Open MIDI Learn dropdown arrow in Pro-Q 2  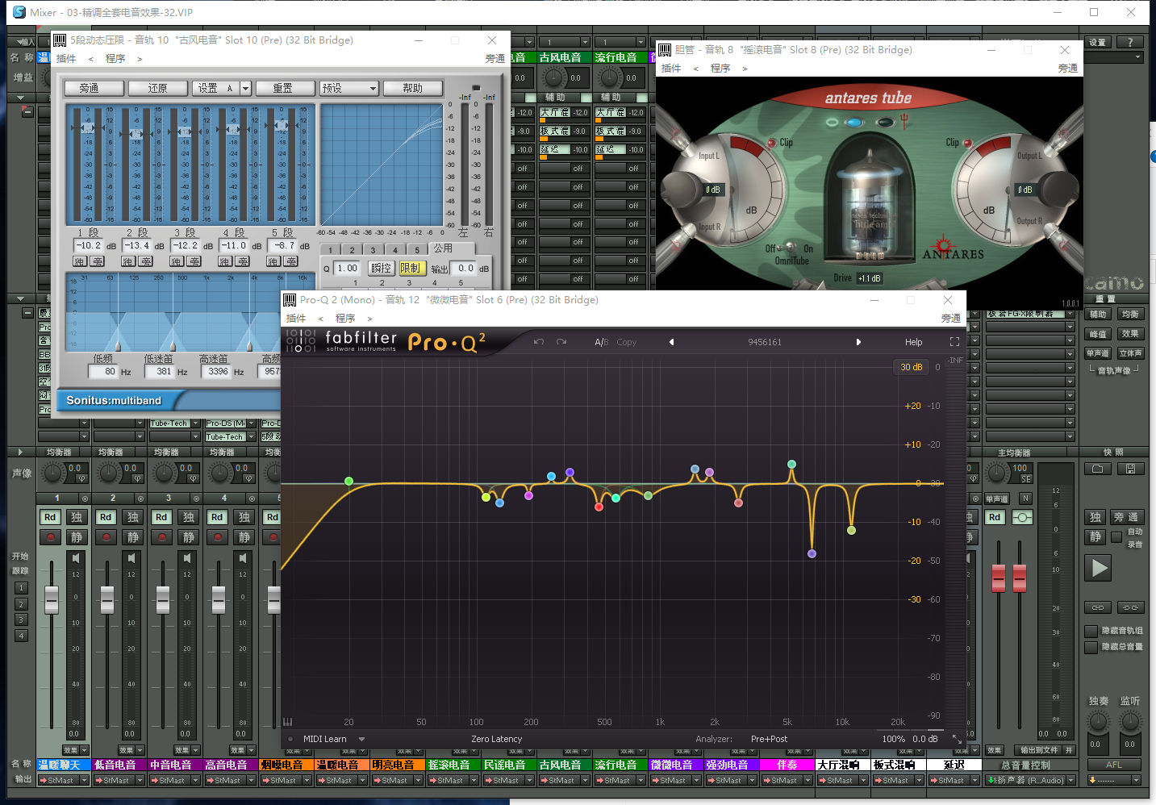pos(362,739)
